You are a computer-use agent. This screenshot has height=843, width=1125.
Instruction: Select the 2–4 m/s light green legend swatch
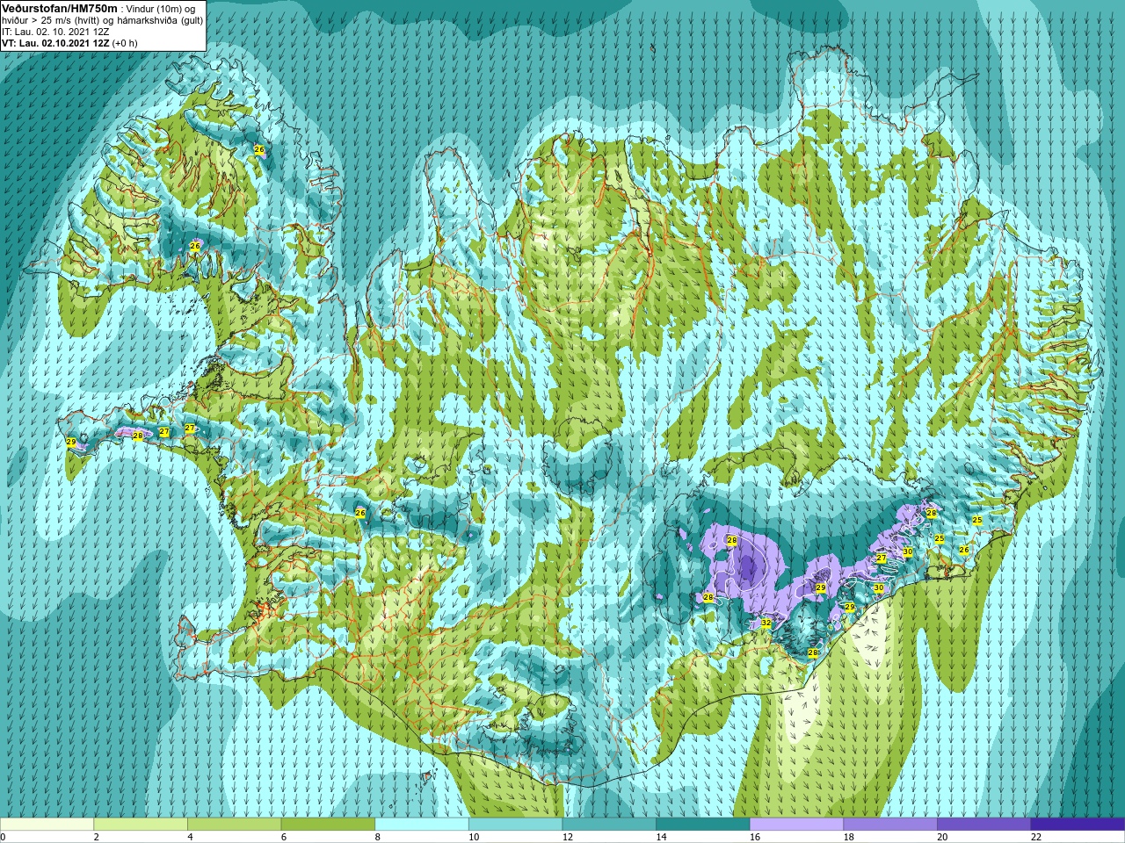point(141,824)
